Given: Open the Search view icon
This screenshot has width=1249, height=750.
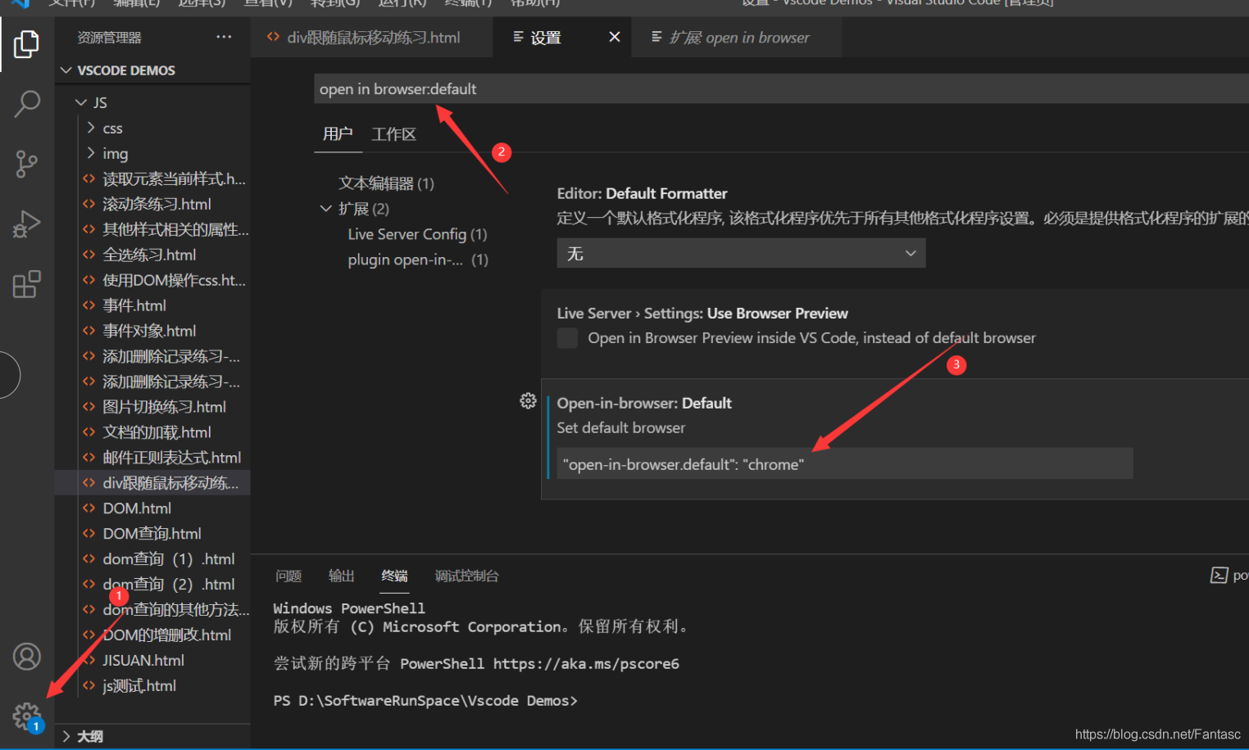Looking at the screenshot, I should coord(26,104).
